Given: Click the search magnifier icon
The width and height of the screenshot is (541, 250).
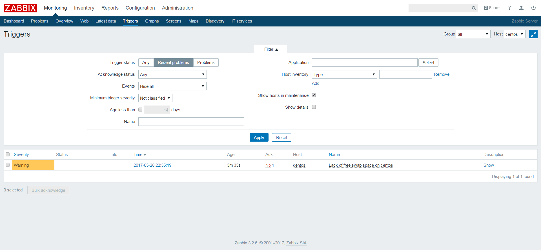Looking at the screenshot, I should 474,8.
